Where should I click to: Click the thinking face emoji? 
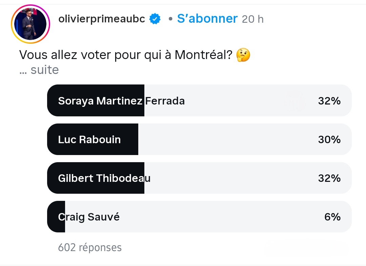point(243,55)
